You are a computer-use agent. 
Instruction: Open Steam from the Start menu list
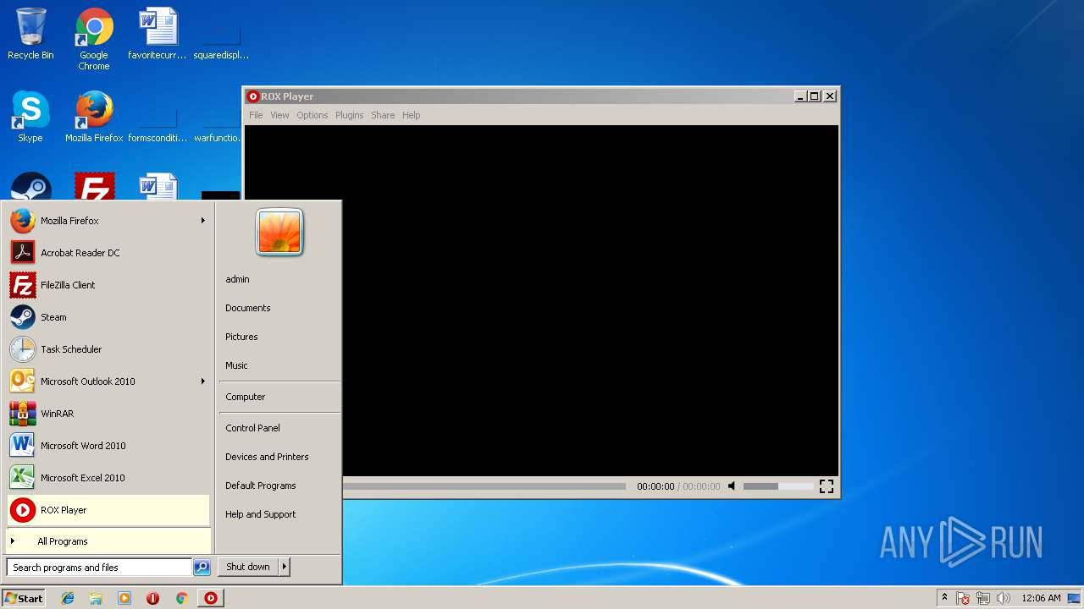[108, 317]
